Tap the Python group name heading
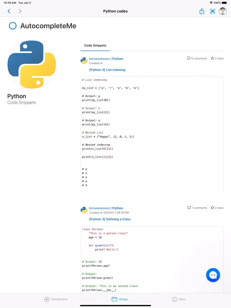The width and height of the screenshot is (231, 308). [x=17, y=96]
